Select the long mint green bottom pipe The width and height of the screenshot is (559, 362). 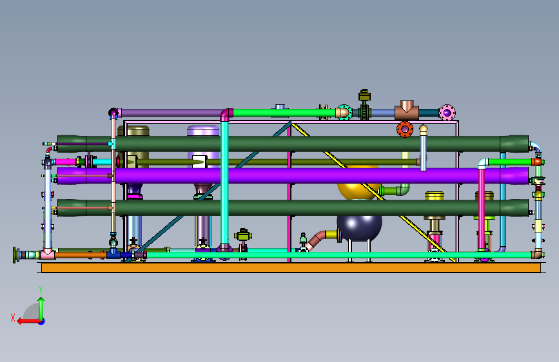point(338,255)
